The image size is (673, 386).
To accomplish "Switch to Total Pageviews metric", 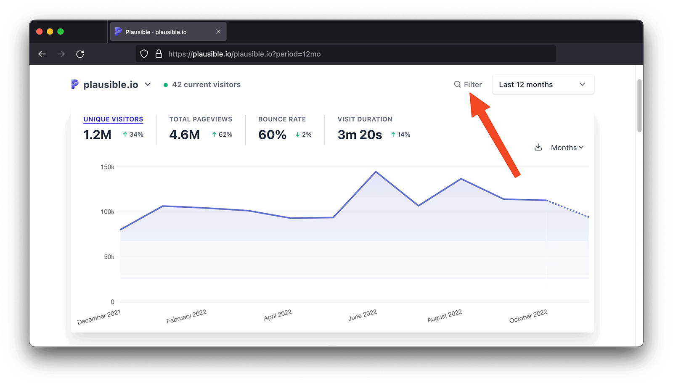I will click(201, 119).
